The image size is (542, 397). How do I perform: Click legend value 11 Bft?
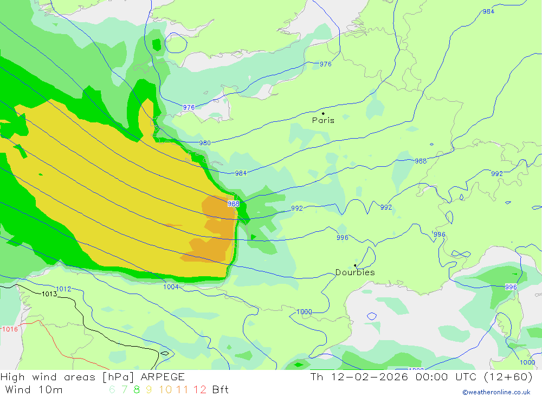(x=182, y=390)
